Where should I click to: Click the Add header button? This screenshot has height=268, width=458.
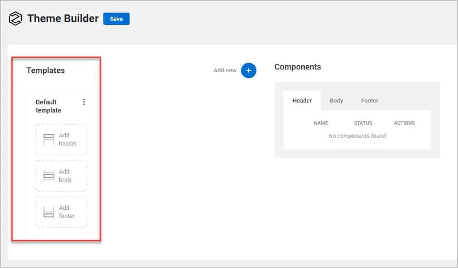click(61, 139)
